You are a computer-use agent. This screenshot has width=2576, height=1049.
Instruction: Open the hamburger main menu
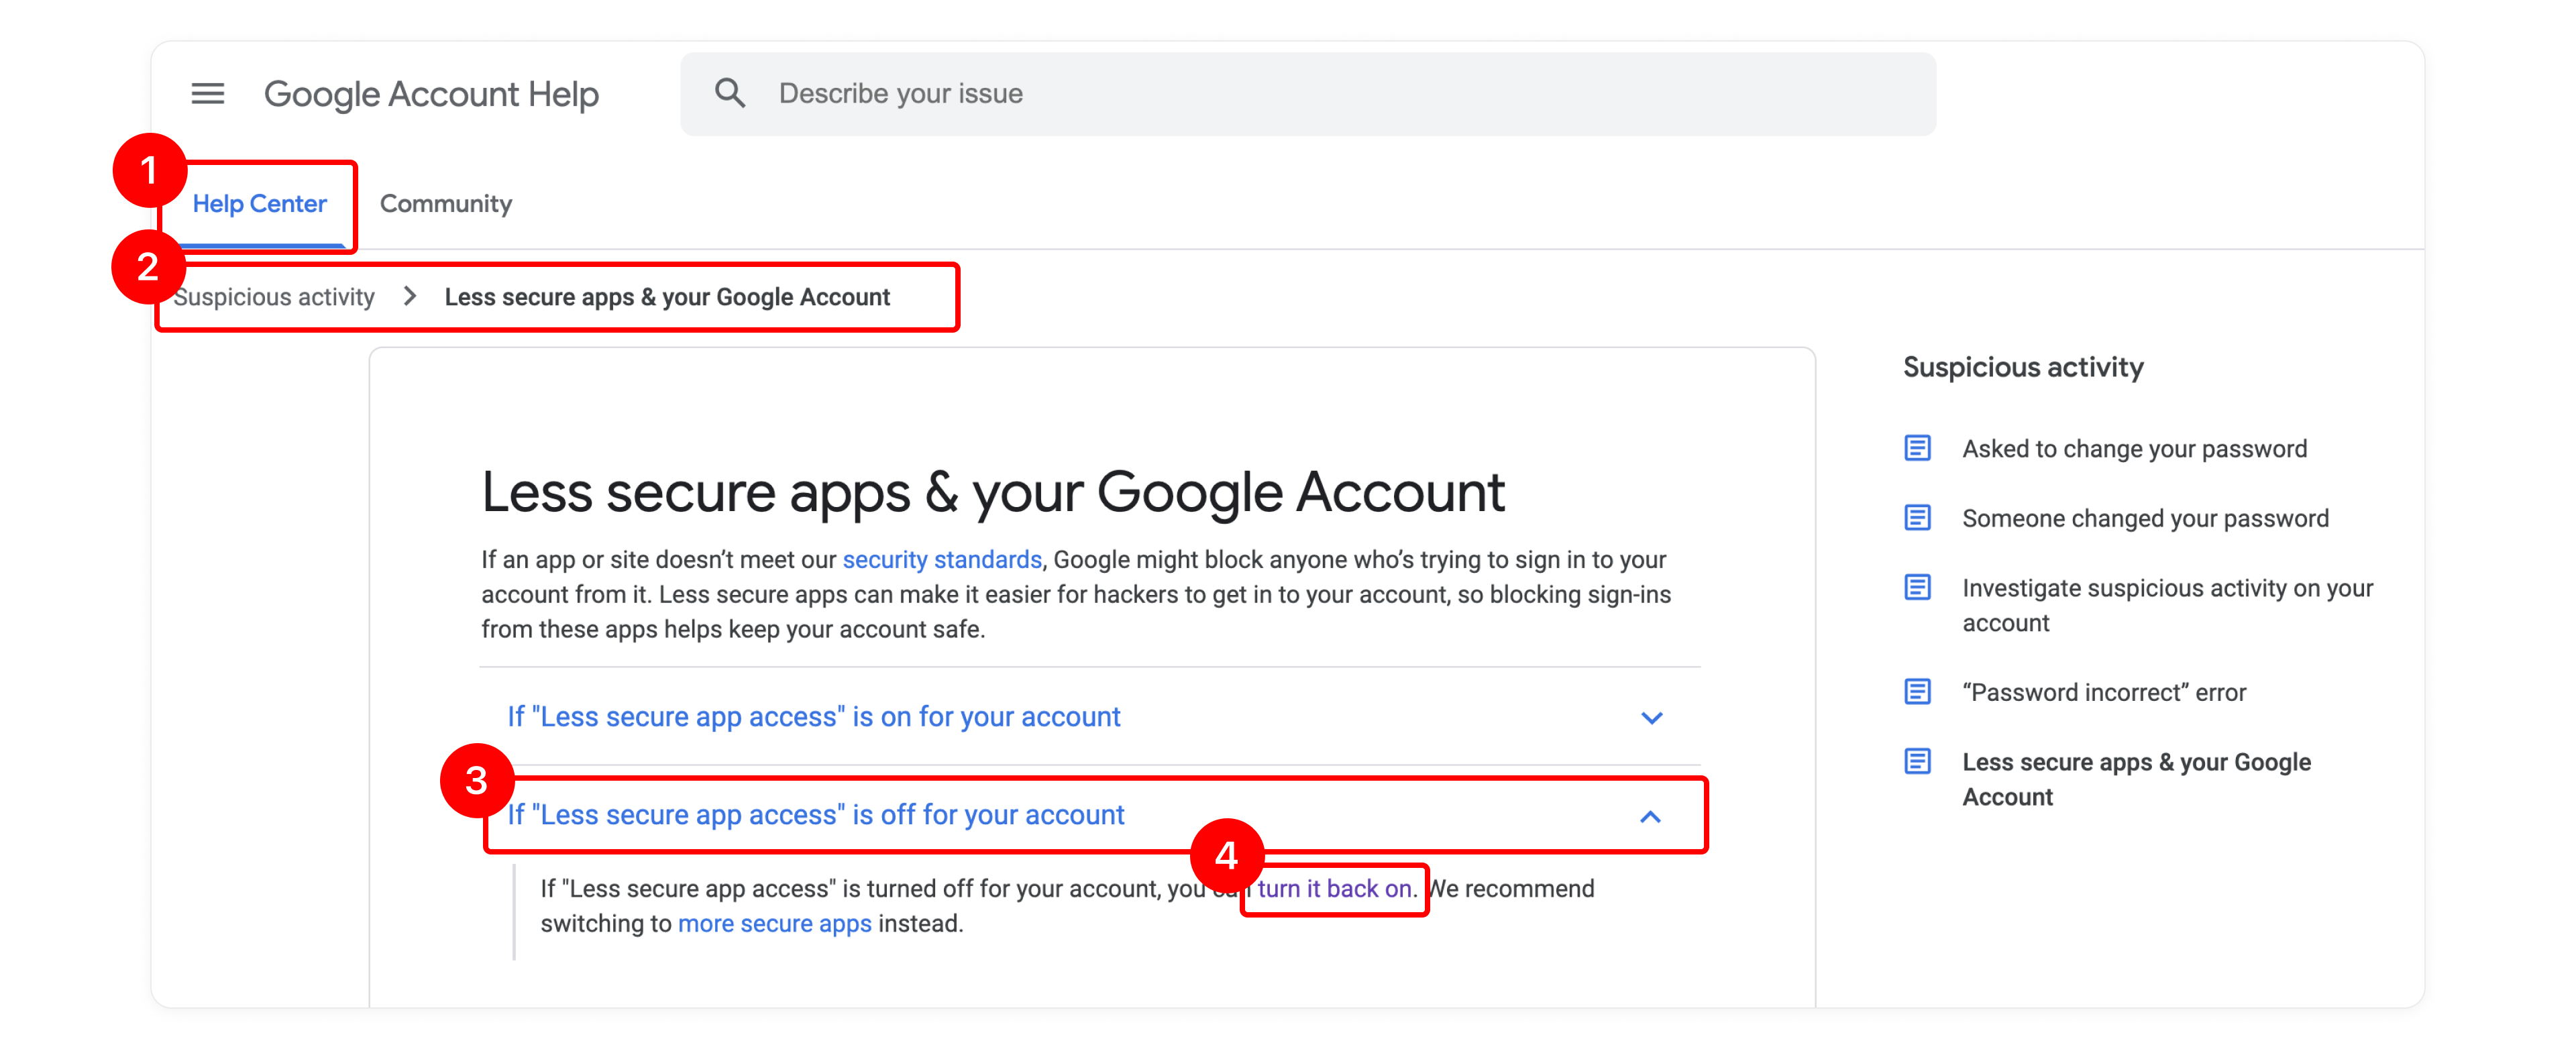coord(208,94)
